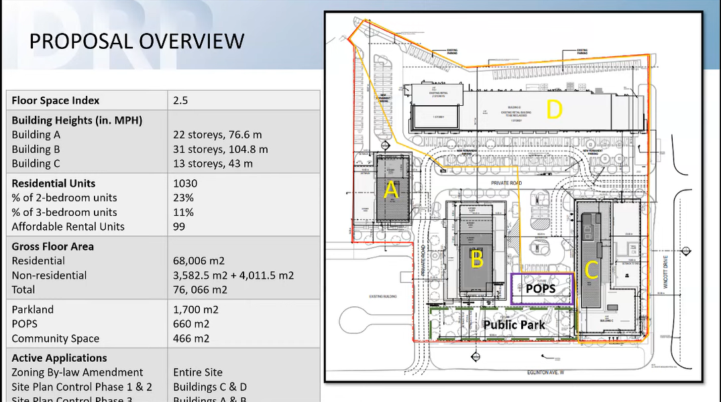Click the 68,006 m2 value

(199, 261)
